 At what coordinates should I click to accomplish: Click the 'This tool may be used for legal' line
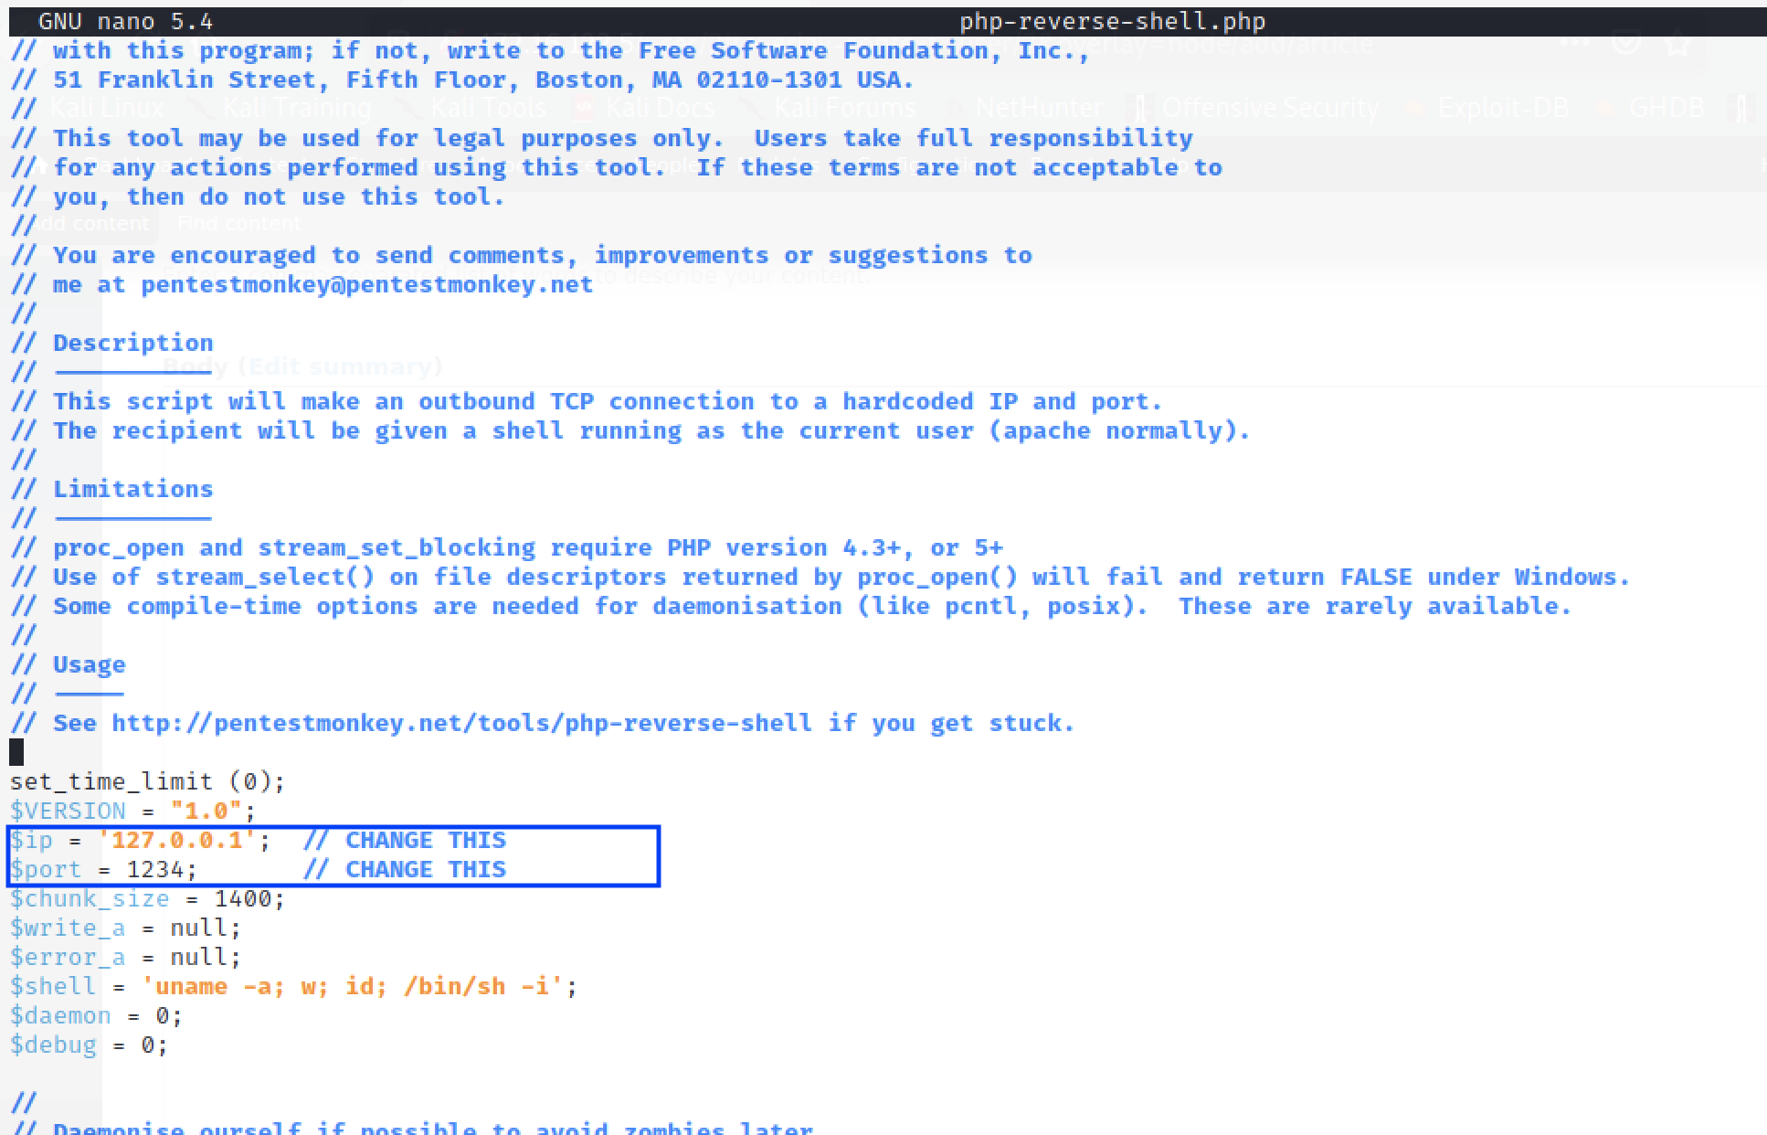[x=601, y=138]
